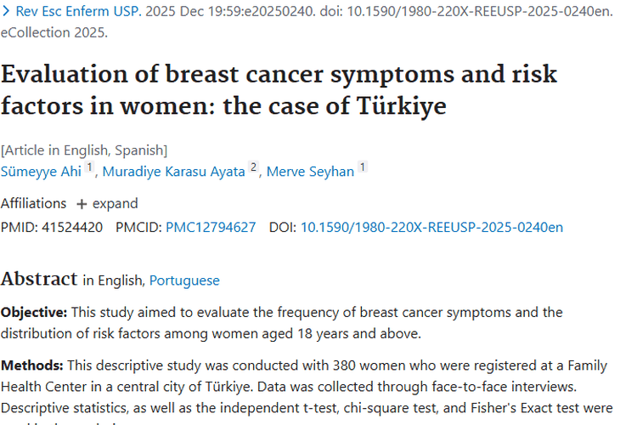Select author Muradiye Karasu Ayata
This screenshot has height=425, width=637.
tap(173, 172)
